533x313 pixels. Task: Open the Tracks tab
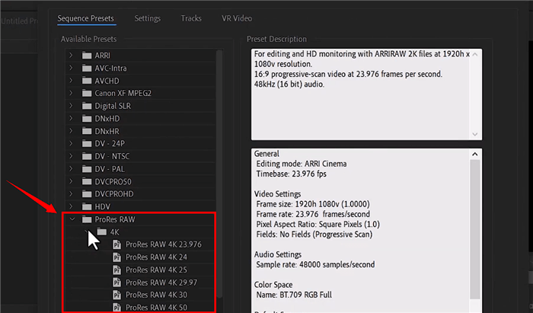click(191, 17)
